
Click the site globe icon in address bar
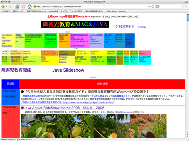35,7
